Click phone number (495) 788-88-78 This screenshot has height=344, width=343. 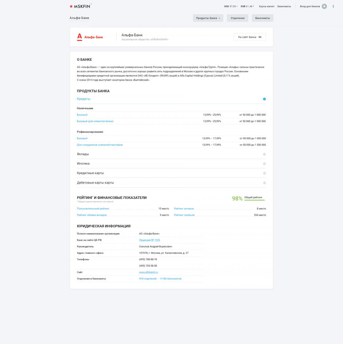pyautogui.click(x=148, y=259)
